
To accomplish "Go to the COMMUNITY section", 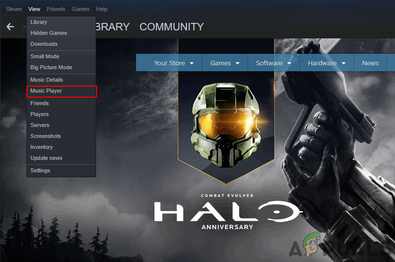I will tap(172, 27).
